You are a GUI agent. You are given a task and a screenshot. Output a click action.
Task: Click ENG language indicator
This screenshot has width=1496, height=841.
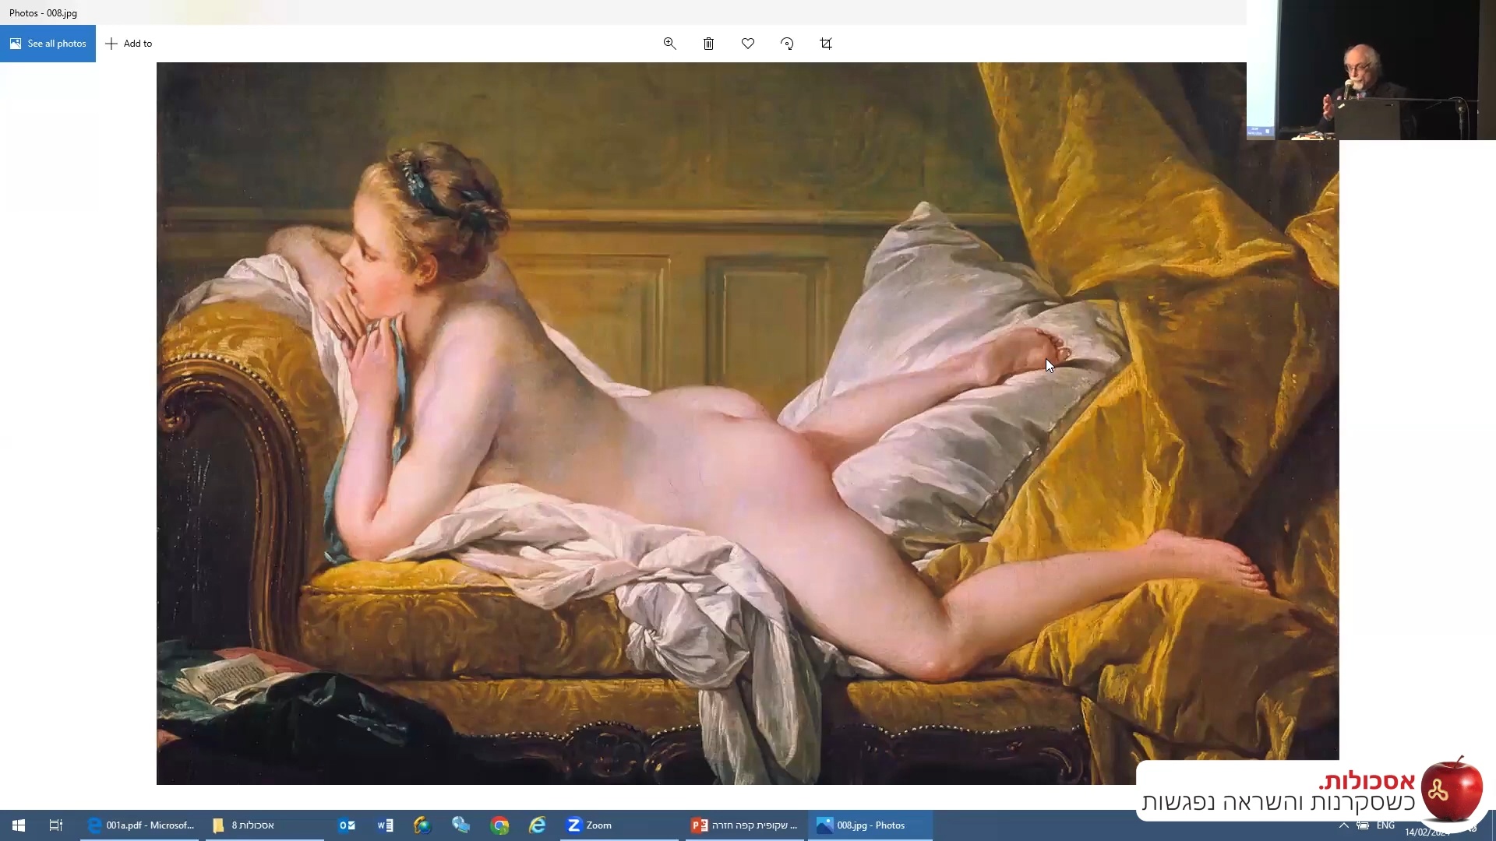[1385, 825]
